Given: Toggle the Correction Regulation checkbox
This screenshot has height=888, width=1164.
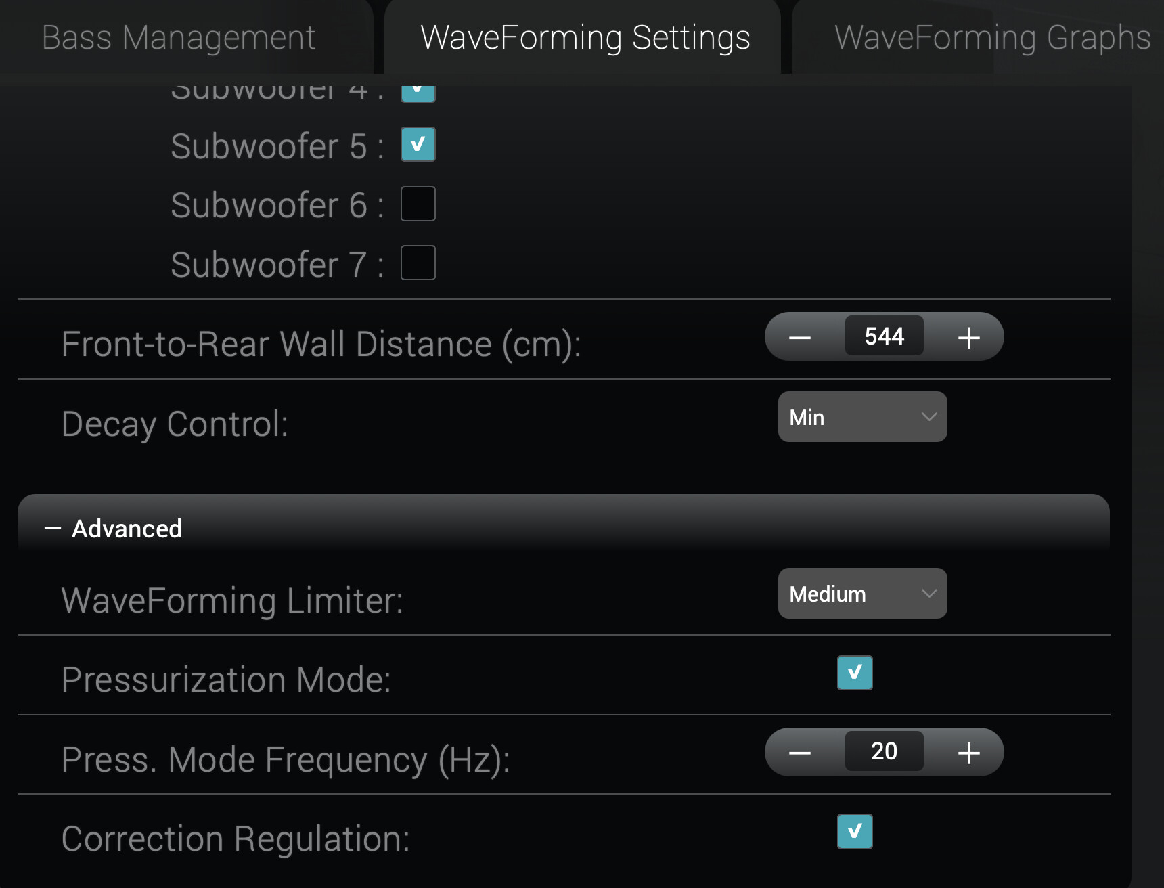Looking at the screenshot, I should [855, 831].
